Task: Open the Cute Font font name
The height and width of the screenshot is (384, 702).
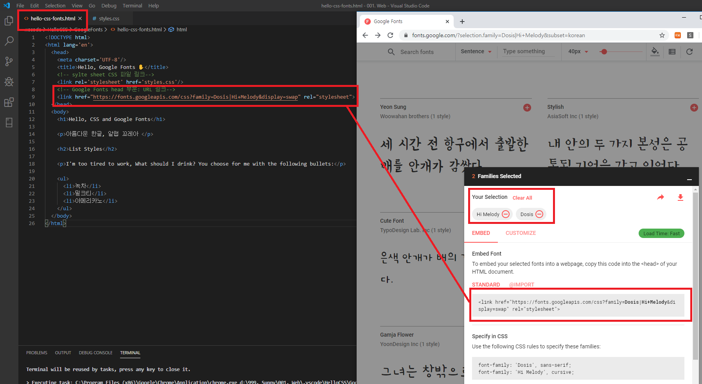Action: tap(392, 221)
